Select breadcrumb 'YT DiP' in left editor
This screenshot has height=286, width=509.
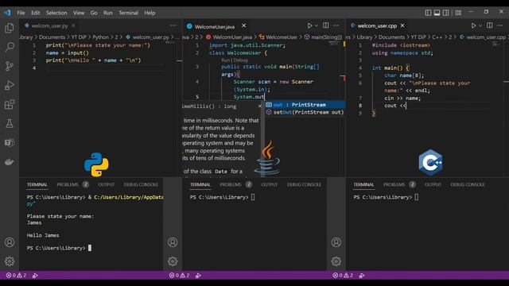click(x=79, y=37)
